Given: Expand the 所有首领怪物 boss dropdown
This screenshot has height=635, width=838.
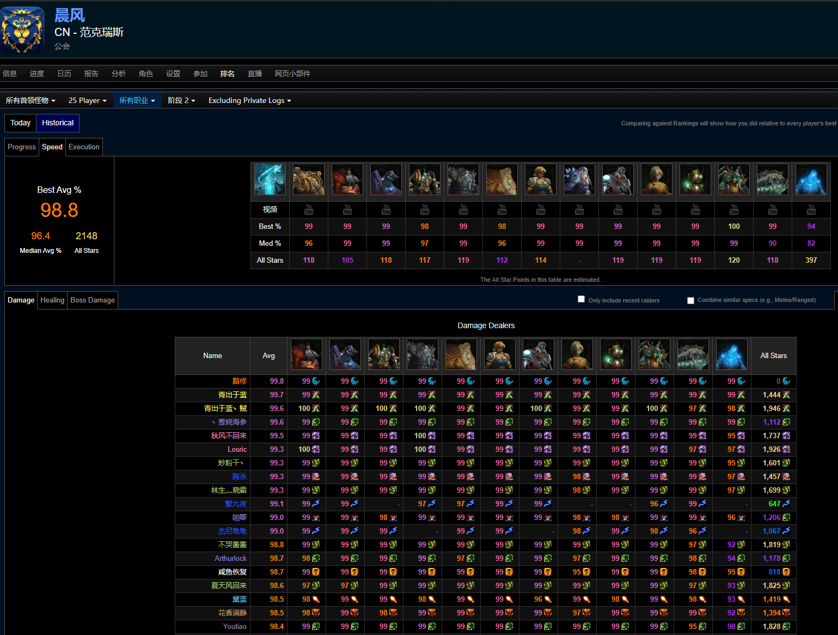Looking at the screenshot, I should pyautogui.click(x=30, y=101).
